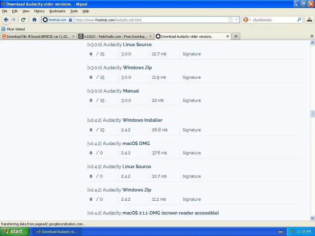The width and height of the screenshot is (315, 236).
Task: Open Signature for v2.4.2 macOS DMG
Action: pos(192,153)
